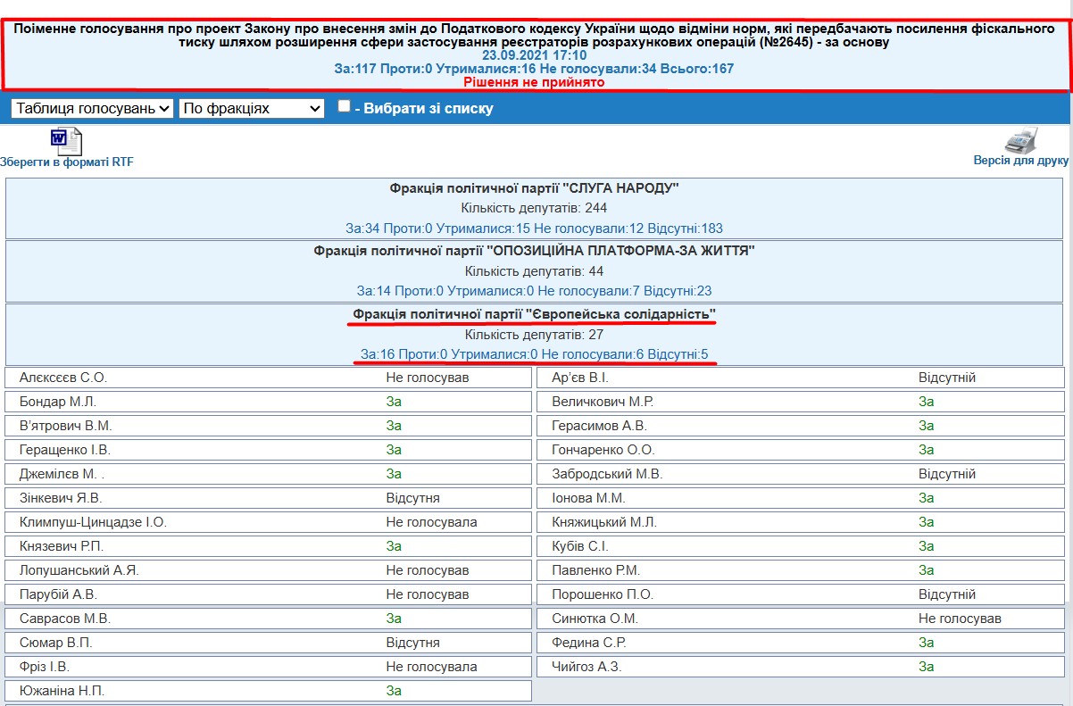The width and height of the screenshot is (1073, 706).
Task: Click СЛУГА НАРОДУ vote totals line
Action: tap(535, 228)
